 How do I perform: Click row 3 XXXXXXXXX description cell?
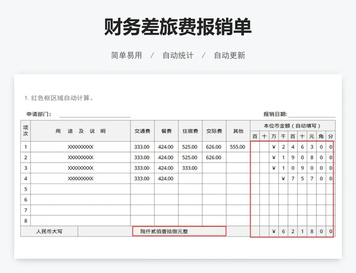click(x=81, y=168)
